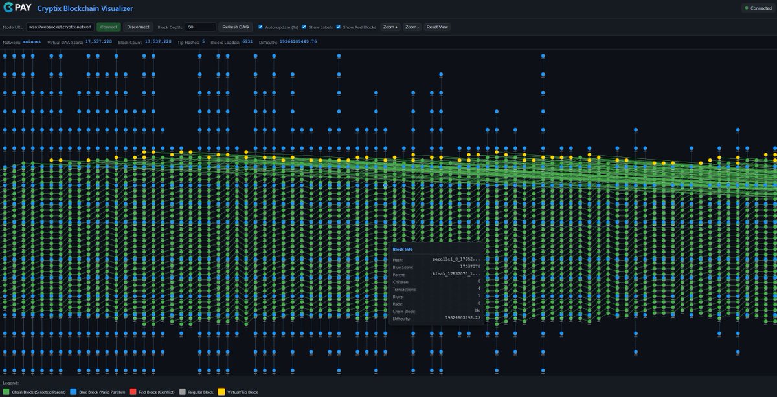Toggle the Auto-update (1s) checkbox
The height and width of the screenshot is (397, 777).
coord(260,27)
